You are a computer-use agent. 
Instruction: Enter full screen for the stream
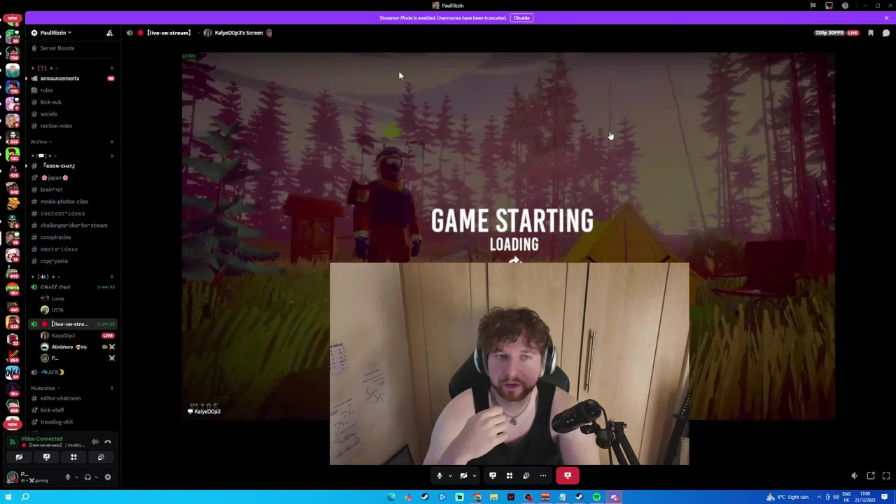886,476
